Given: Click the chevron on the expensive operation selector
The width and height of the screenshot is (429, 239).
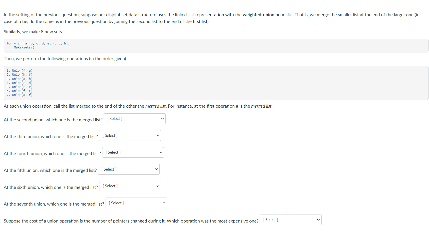Looking at the screenshot, I should tap(318, 220).
